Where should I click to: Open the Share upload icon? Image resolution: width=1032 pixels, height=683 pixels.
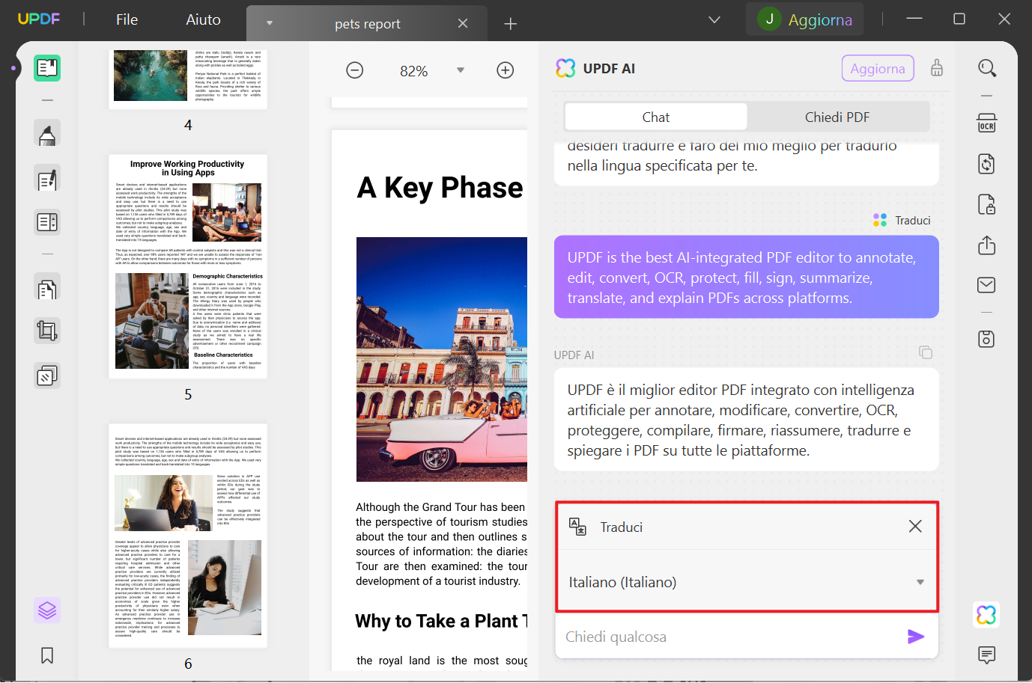[x=986, y=245]
